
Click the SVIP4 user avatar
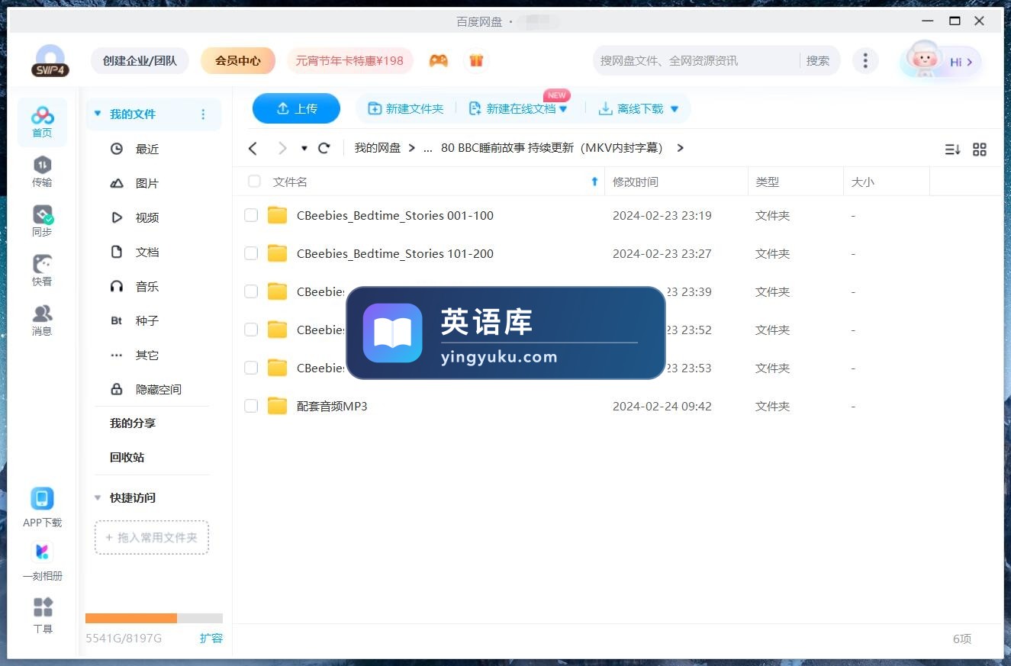click(x=50, y=61)
